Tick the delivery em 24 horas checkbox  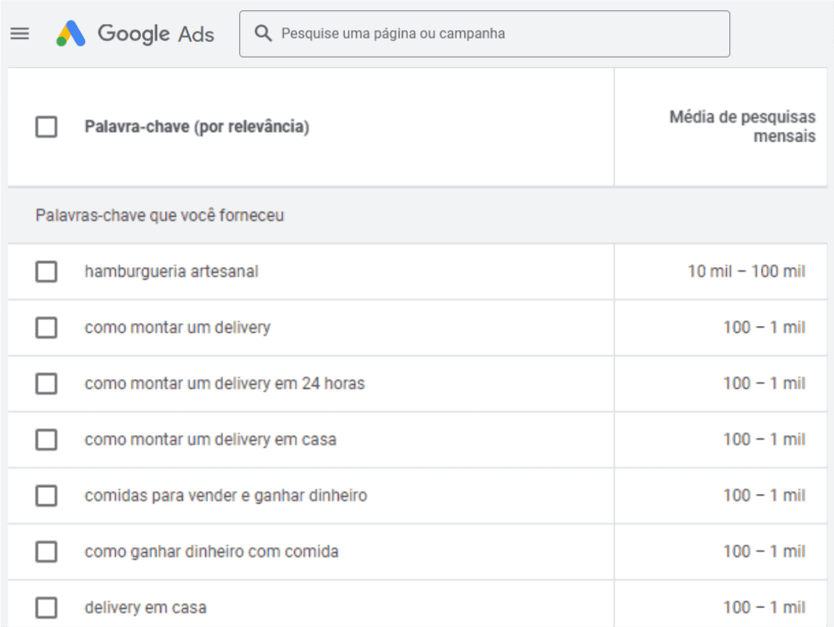[46, 383]
